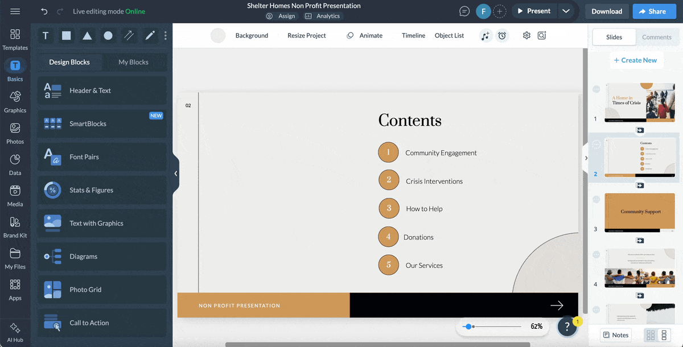Open more shape options menu
Viewport: 683px width, 347px height.
pyautogui.click(x=166, y=36)
